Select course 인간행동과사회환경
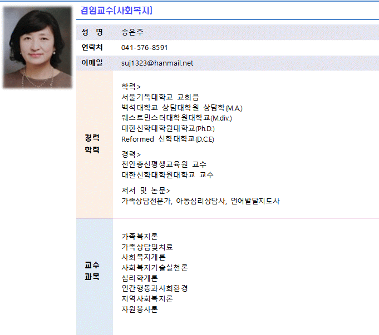The image size is (379, 335). [155, 288]
